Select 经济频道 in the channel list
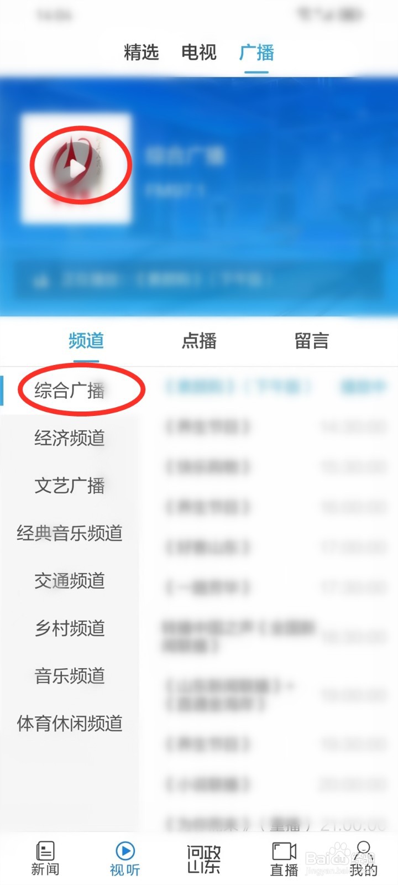 pos(70,438)
